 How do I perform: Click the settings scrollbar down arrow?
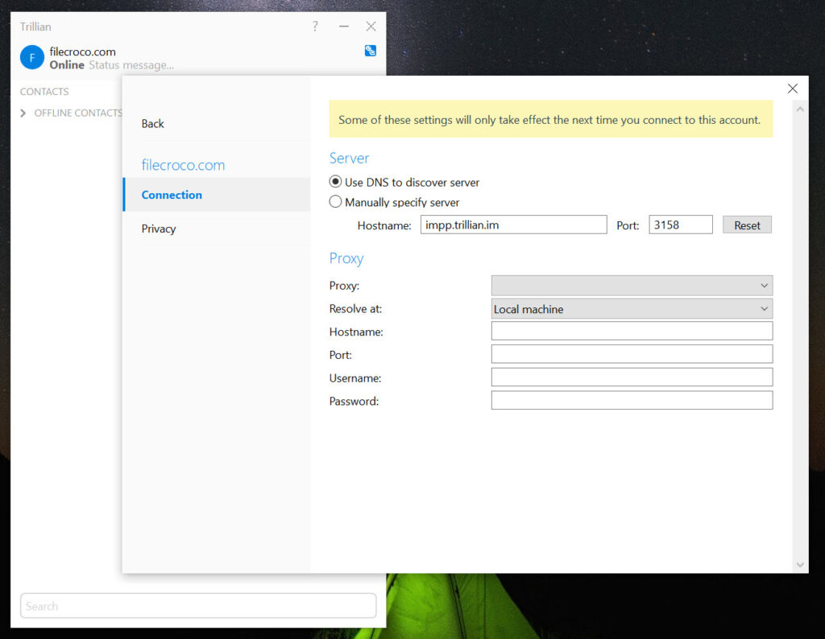(800, 565)
